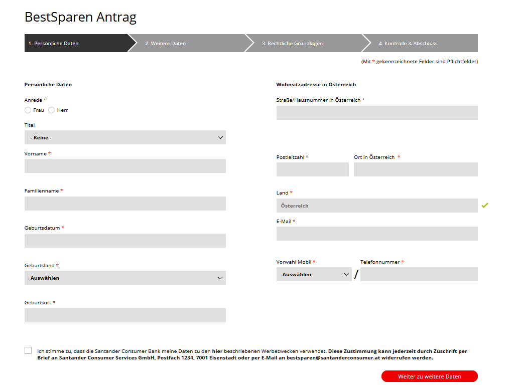Click the green checkmark next to Land
514x386 pixels.
point(485,205)
